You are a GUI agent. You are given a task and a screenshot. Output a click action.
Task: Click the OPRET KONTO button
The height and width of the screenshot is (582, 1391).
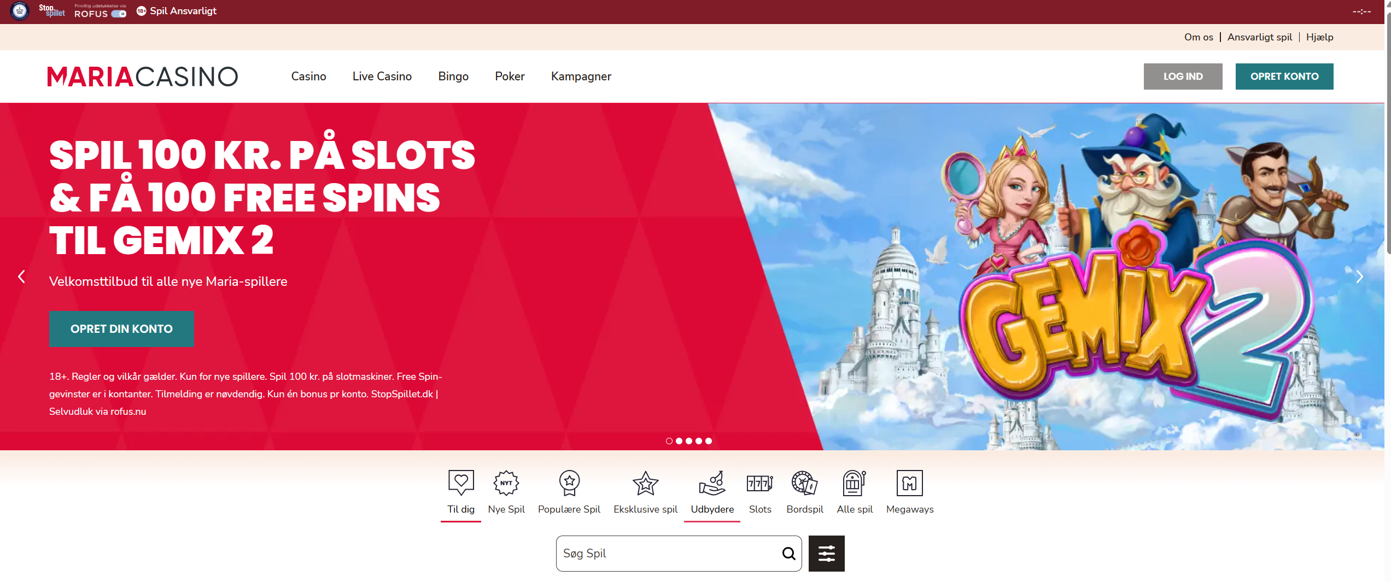pyautogui.click(x=1284, y=77)
